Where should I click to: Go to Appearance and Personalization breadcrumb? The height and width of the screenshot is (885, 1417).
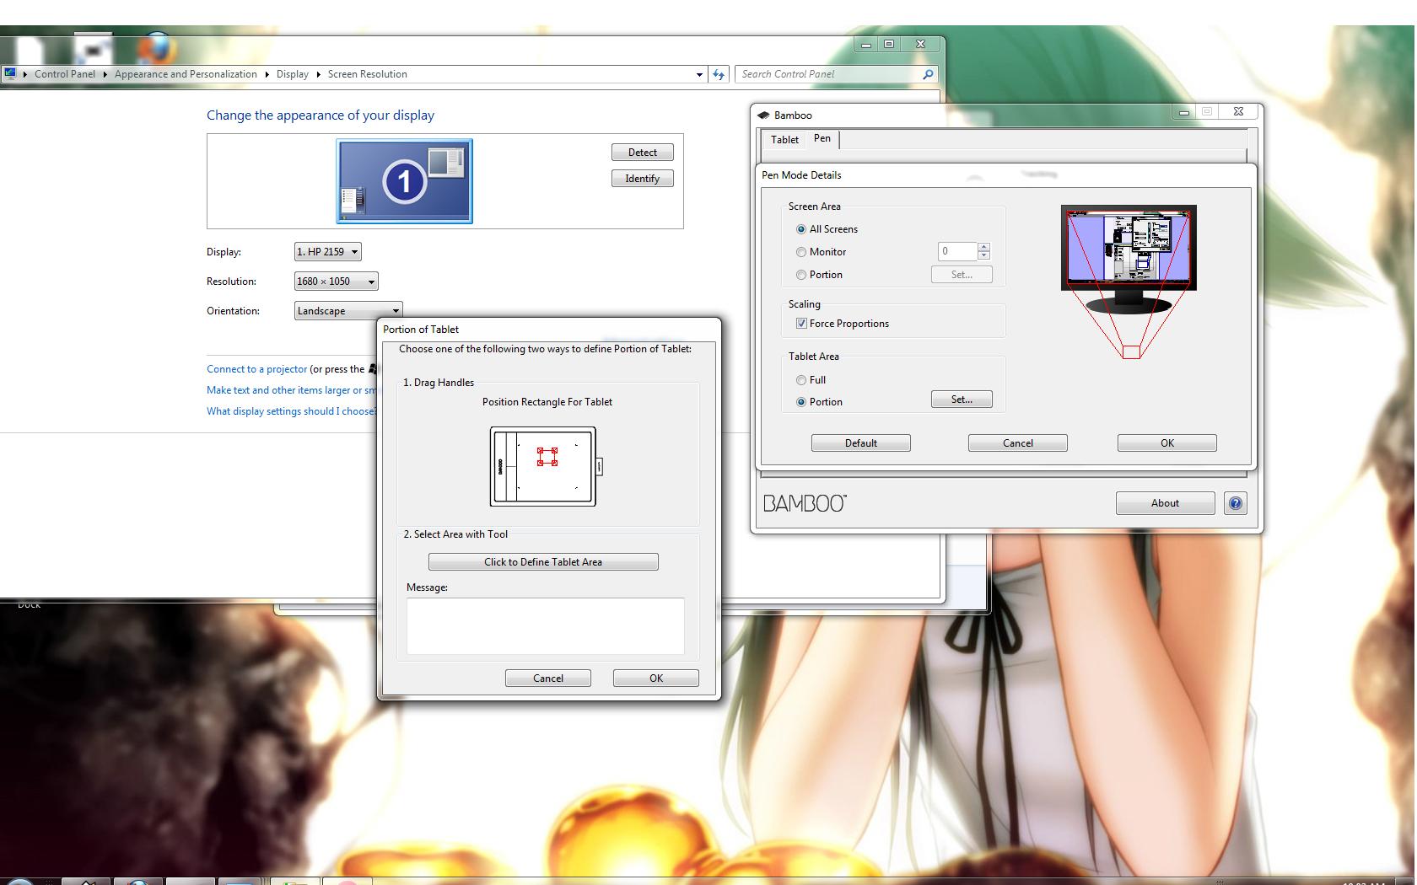pos(186,74)
